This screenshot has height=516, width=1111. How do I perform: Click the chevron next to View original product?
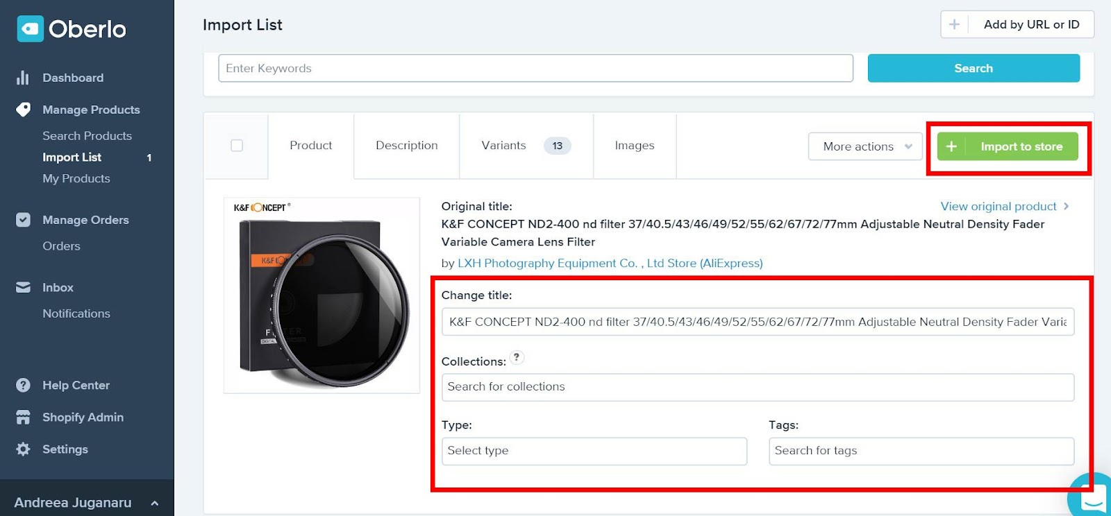1067,206
